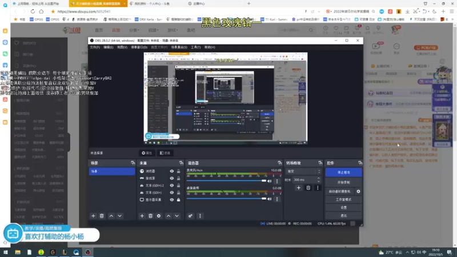The width and height of the screenshot is (457, 257).
Task: Open OBS 编辑(E) menu
Action: tap(108, 47)
